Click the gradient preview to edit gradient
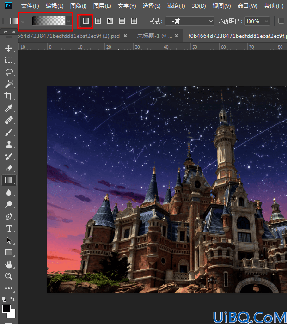287x324 pixels. (49, 21)
